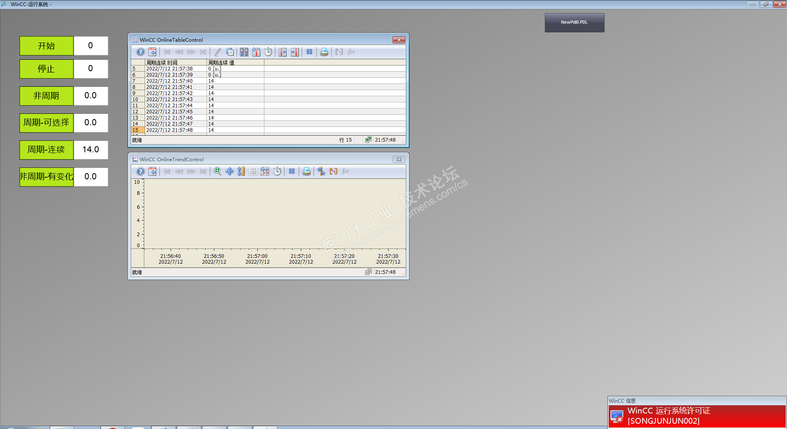Click the 非周期 button
This screenshot has width=787, height=429.
[46, 96]
